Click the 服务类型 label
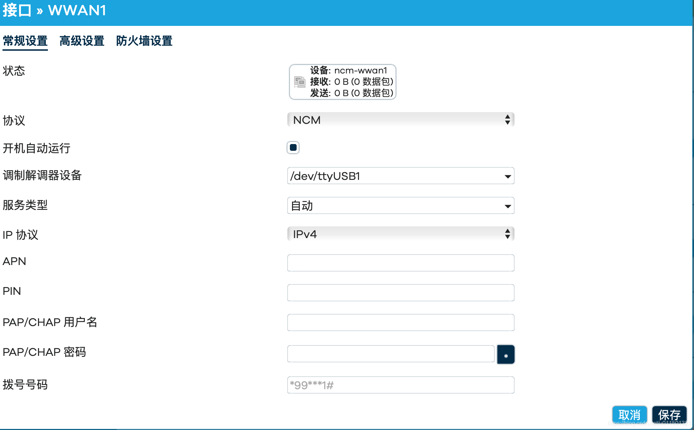 click(x=25, y=205)
